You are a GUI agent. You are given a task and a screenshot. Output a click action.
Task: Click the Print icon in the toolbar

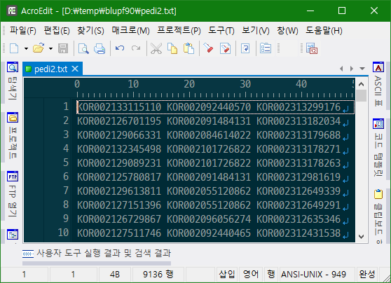(x=100, y=48)
